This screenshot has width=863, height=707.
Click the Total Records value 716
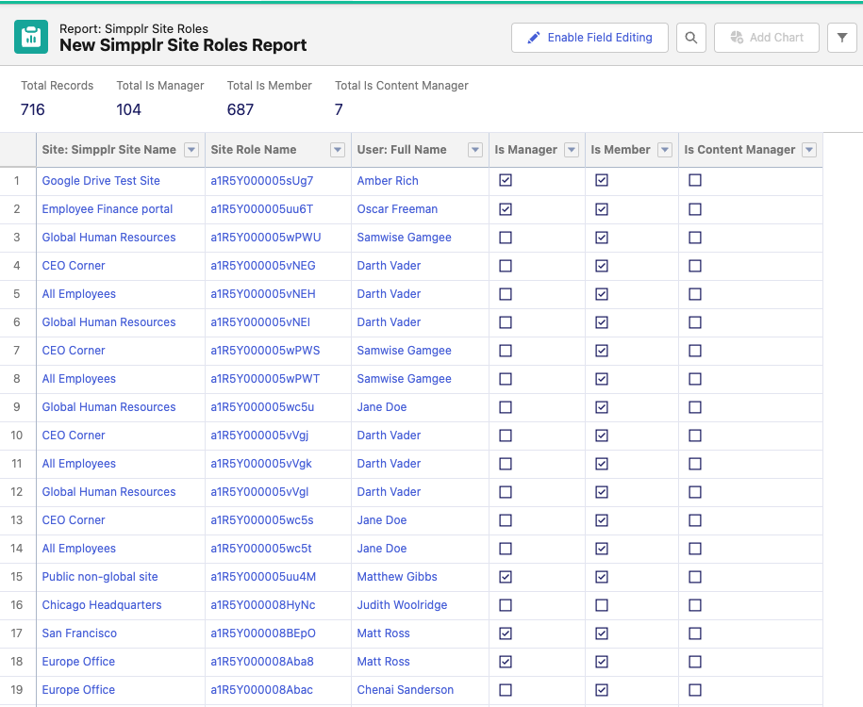click(x=32, y=109)
